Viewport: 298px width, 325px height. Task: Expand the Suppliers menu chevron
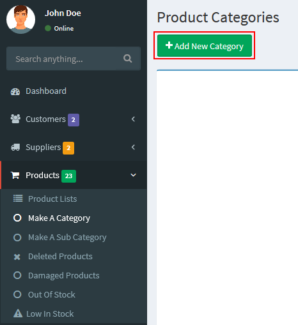[x=133, y=147]
